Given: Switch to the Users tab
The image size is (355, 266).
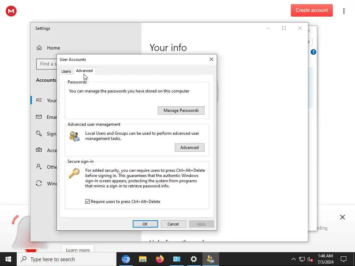Looking at the screenshot, I should (66, 71).
